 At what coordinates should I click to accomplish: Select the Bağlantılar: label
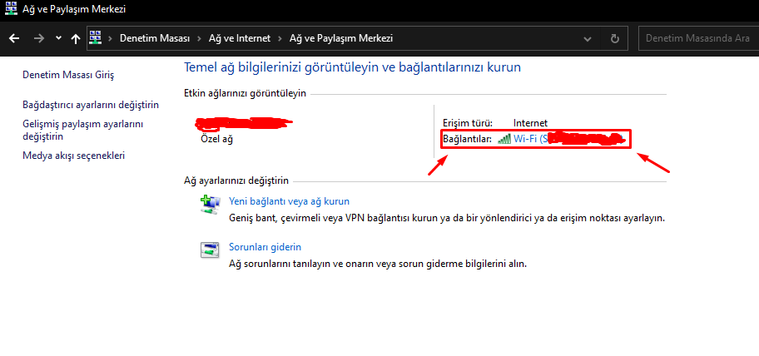pos(467,139)
